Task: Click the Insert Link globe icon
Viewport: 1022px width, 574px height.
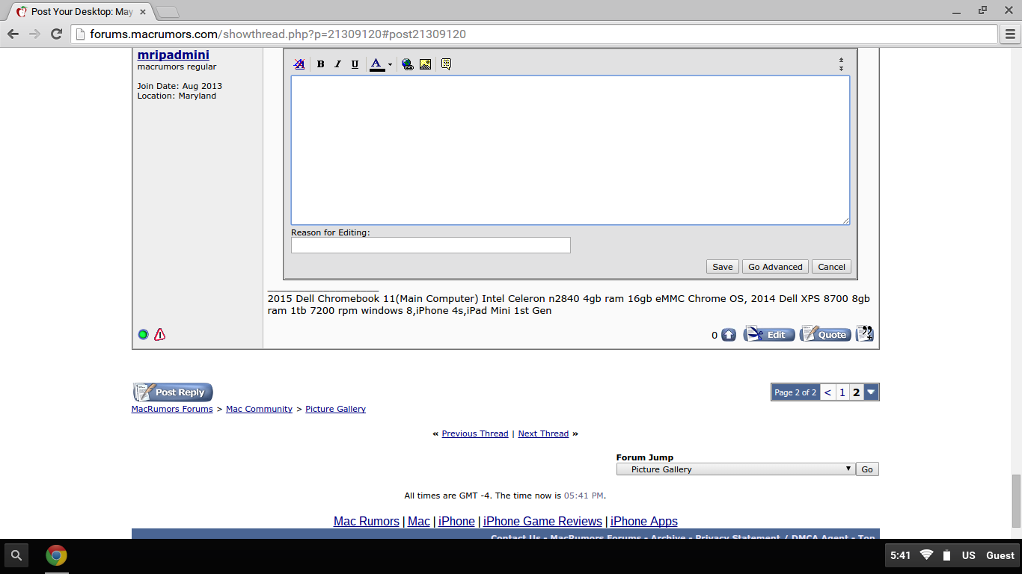Action: point(408,64)
